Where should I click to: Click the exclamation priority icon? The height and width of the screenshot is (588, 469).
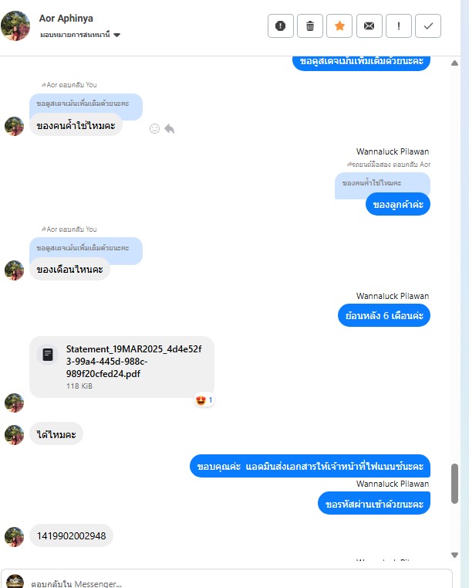pos(399,25)
